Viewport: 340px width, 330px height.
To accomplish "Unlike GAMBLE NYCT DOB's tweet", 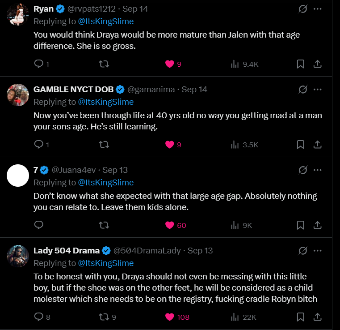I will 169,145.
